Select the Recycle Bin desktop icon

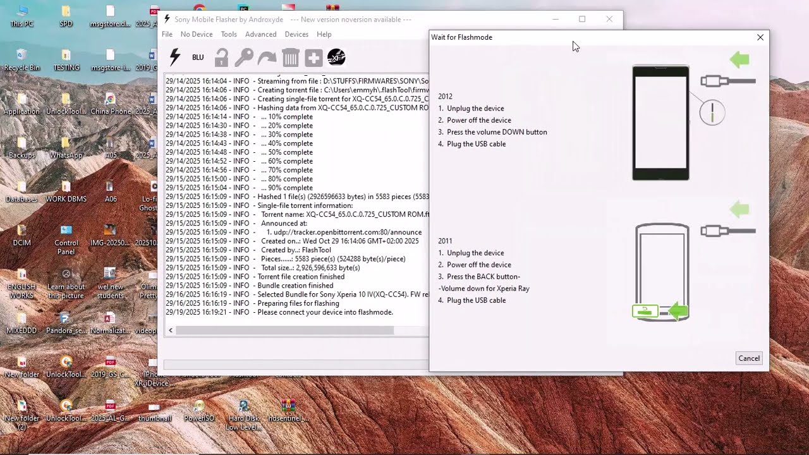tap(21, 60)
